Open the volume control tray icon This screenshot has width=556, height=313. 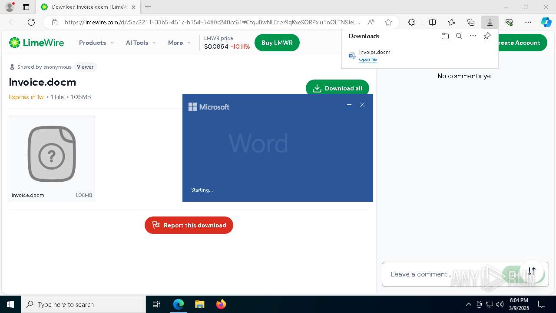tap(500, 304)
